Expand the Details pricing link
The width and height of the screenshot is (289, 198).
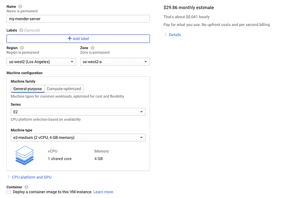pyautogui.click(x=175, y=35)
